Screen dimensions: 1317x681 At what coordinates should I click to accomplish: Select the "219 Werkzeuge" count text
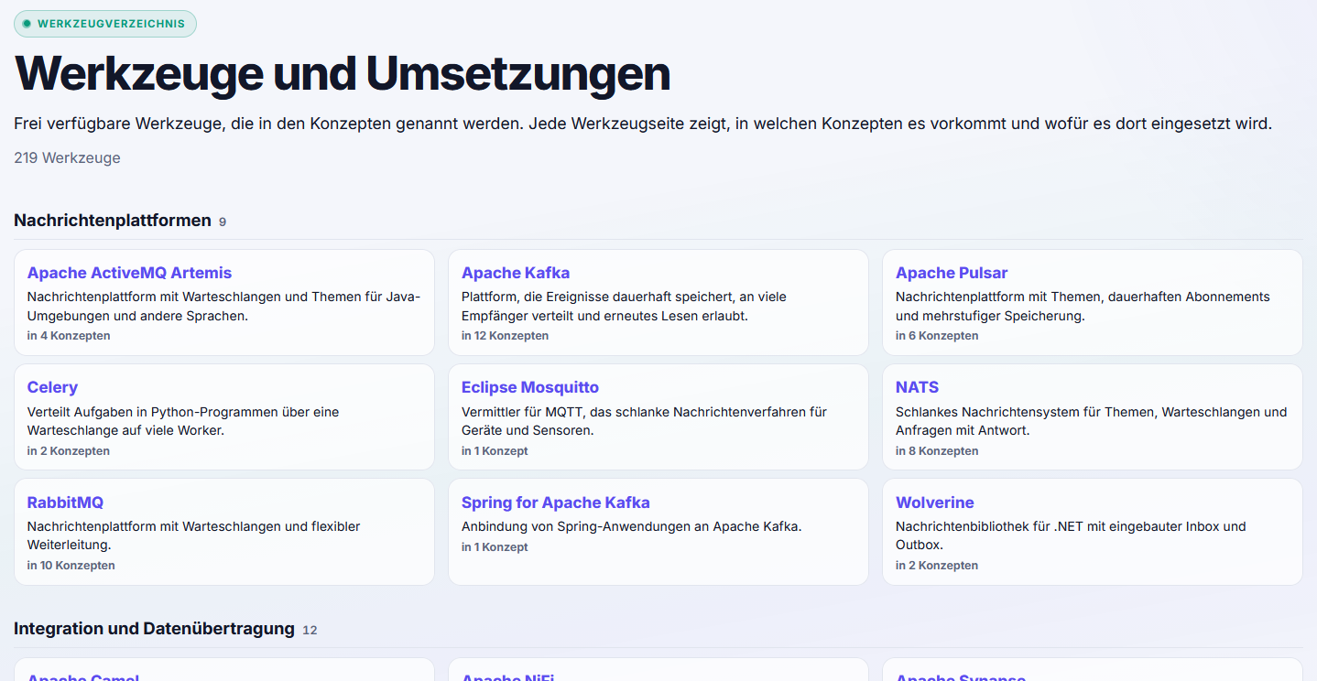[67, 157]
